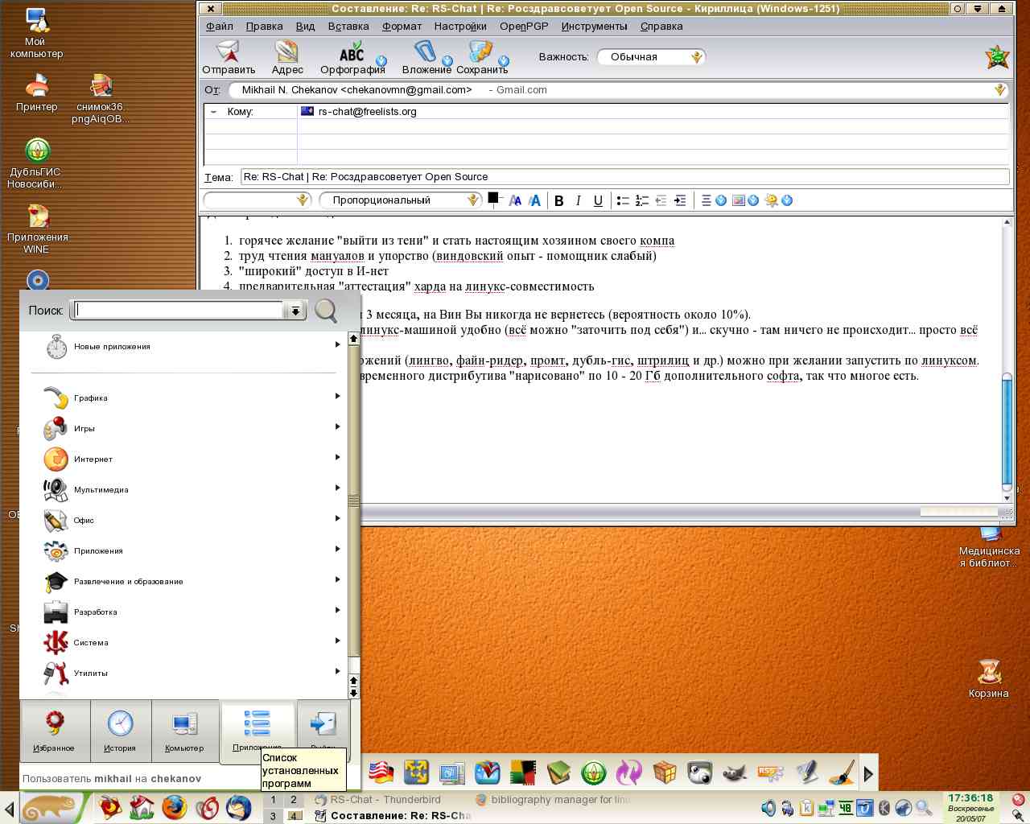Open the text color swatch
The height and width of the screenshot is (824, 1030).
(x=493, y=198)
